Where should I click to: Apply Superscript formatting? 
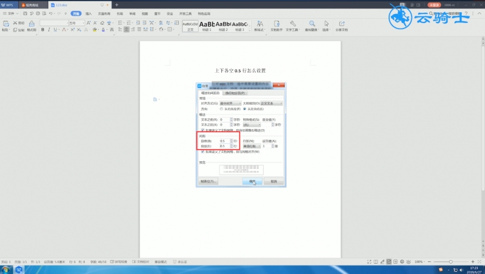point(72,30)
